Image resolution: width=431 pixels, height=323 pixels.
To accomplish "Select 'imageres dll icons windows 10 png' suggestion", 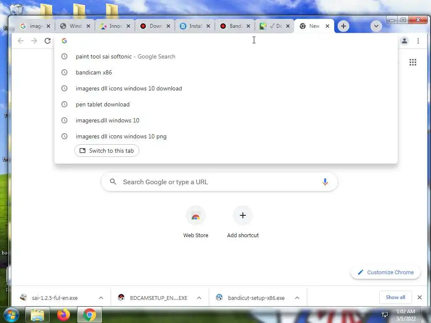I will (226, 136).
